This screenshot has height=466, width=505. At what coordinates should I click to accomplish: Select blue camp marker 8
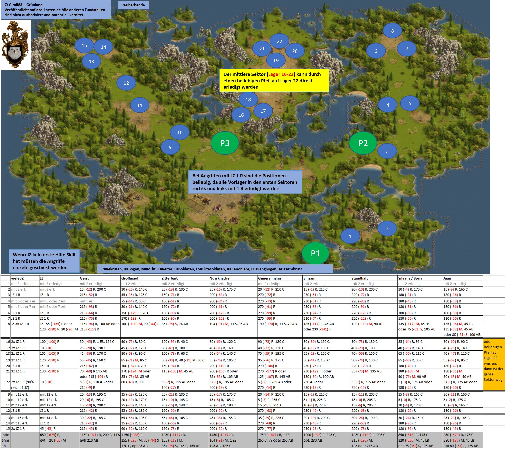pos(392,31)
